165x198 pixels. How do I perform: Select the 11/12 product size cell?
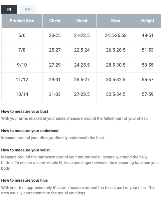tap(22, 80)
